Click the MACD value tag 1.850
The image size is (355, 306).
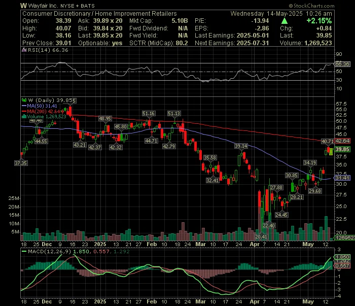pos(343,257)
